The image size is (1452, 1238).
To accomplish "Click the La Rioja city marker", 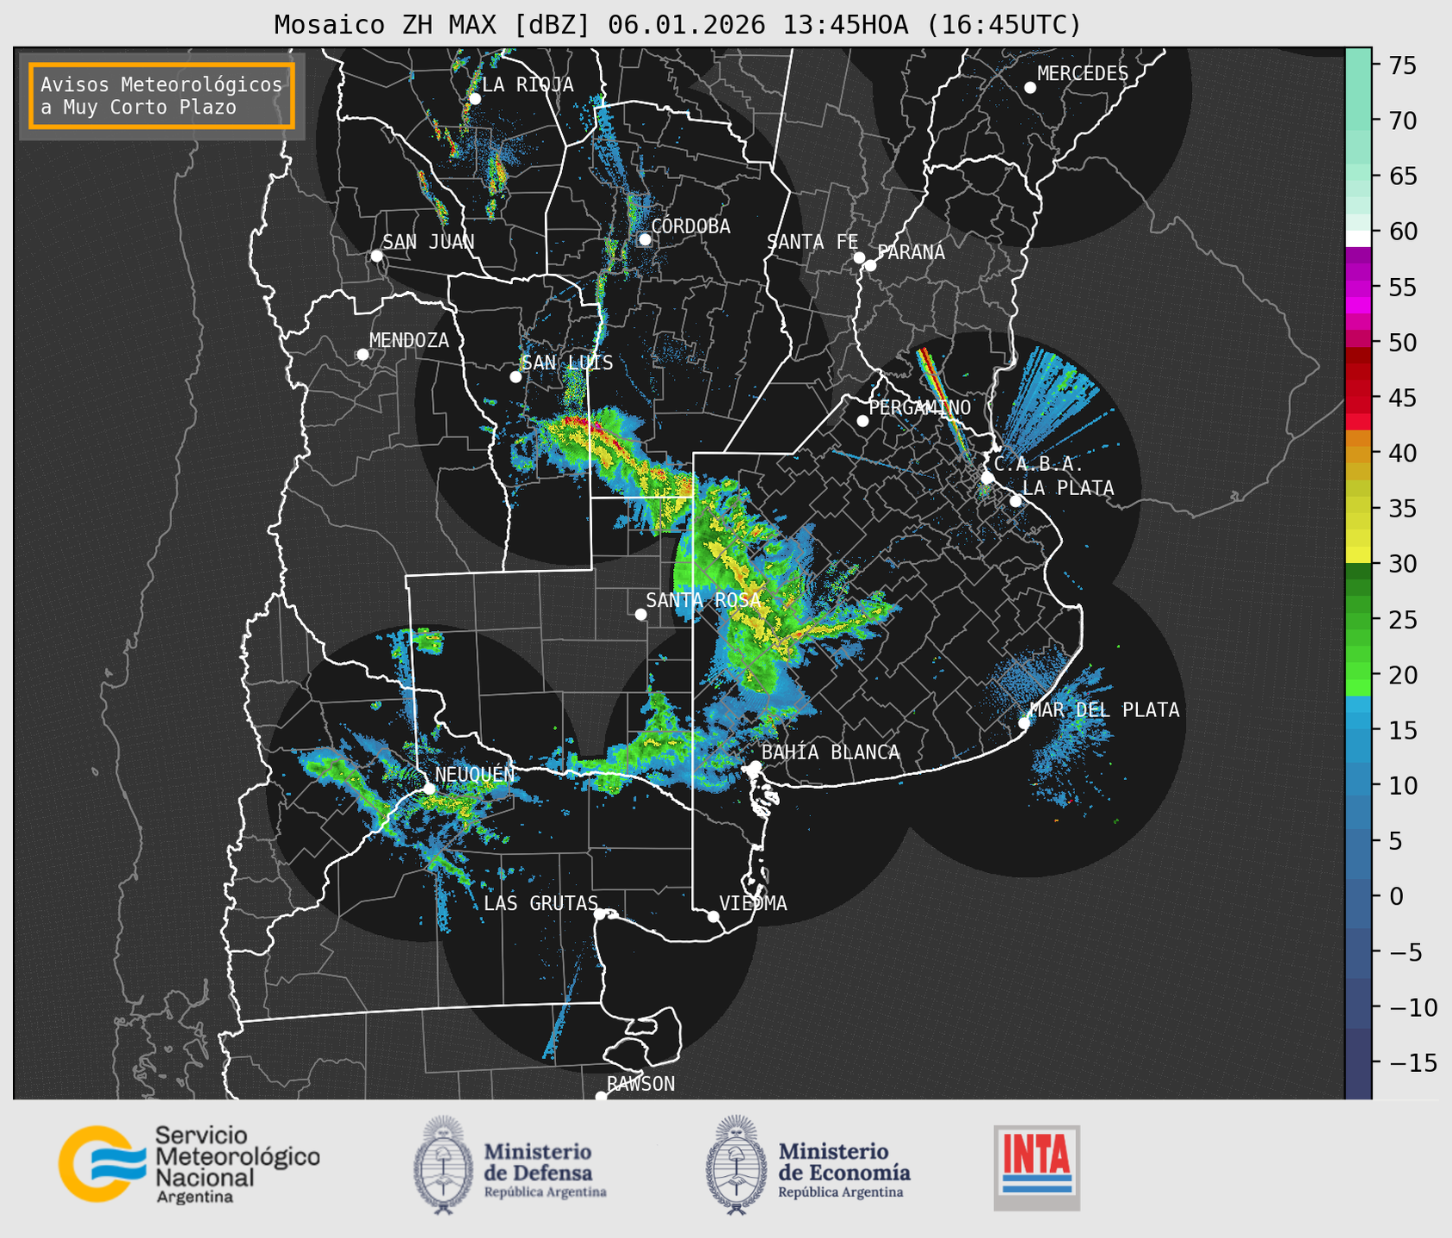I will pos(474,99).
